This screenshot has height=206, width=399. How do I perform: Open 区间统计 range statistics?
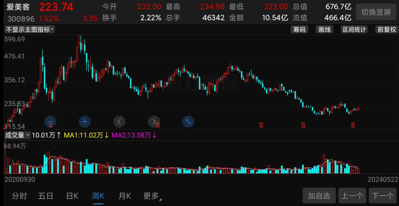click(354, 29)
